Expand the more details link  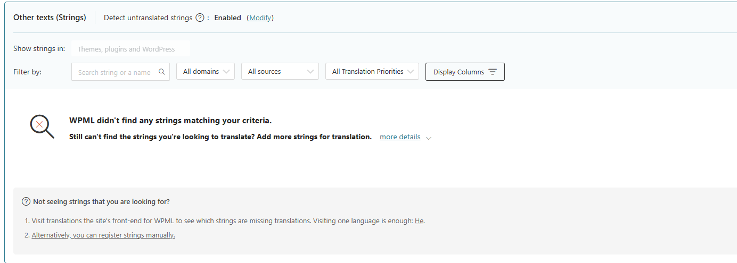click(400, 137)
